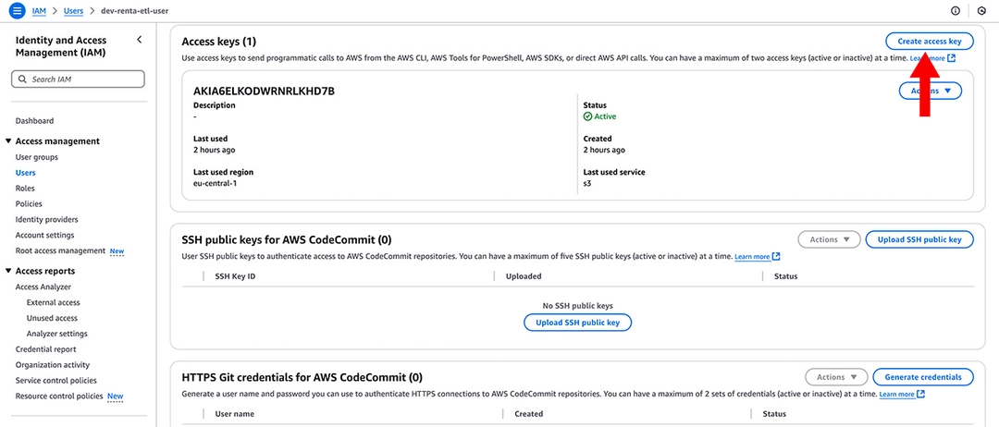
Task: Click the green Active status check icon
Action: (x=587, y=116)
